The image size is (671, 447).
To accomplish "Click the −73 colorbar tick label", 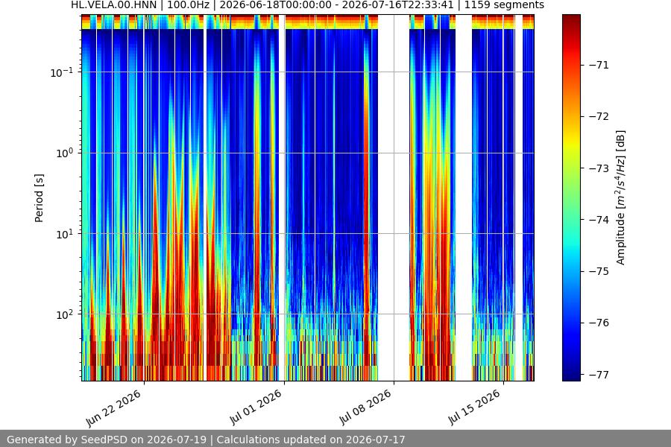I will click(x=598, y=168).
